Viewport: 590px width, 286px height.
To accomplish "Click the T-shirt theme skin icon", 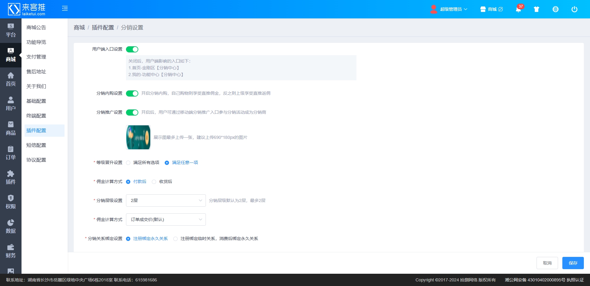I will (537, 9).
